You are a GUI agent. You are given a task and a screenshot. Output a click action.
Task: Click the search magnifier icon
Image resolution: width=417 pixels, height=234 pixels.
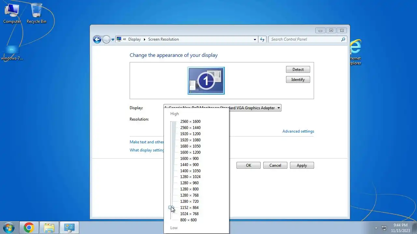coord(343,39)
